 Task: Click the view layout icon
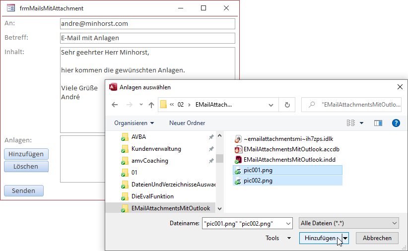[x=351, y=123]
